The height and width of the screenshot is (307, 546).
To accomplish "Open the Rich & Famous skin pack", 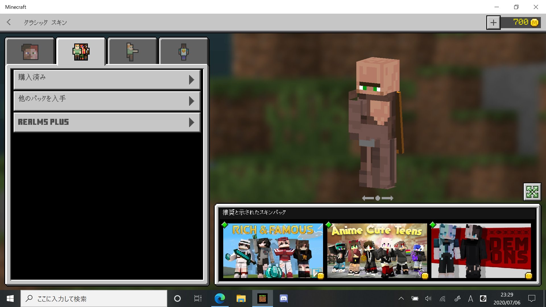I will (273, 250).
